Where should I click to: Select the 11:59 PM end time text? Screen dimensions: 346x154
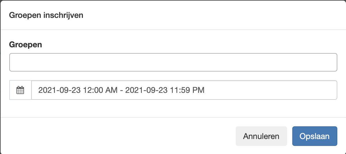187,90
